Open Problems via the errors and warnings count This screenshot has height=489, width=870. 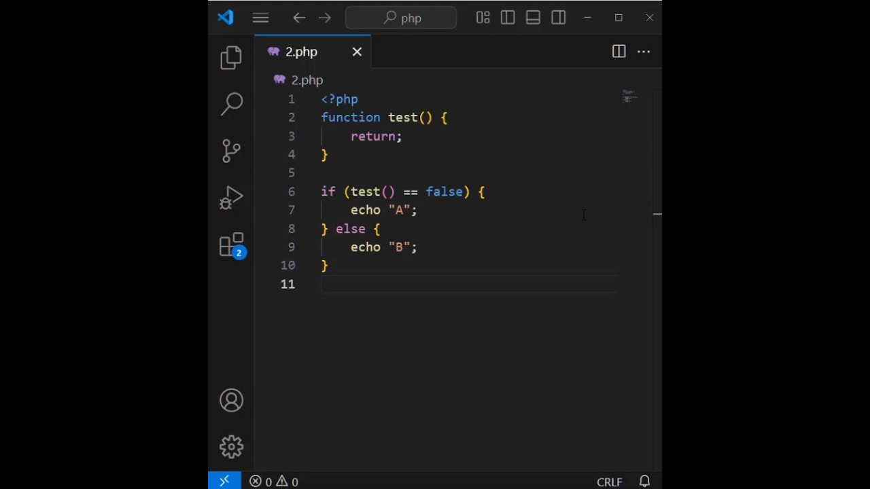[x=274, y=482]
